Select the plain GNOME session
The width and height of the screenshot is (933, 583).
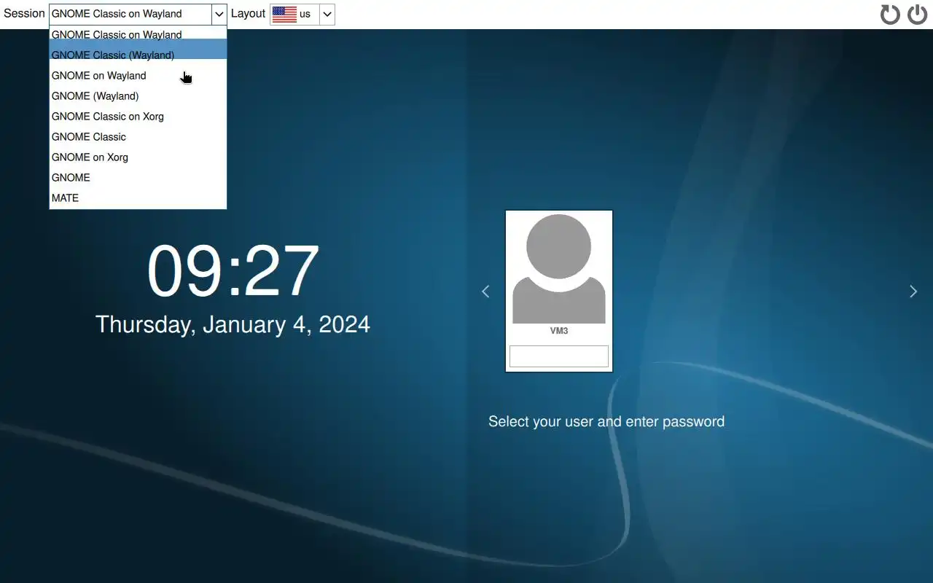click(138, 177)
